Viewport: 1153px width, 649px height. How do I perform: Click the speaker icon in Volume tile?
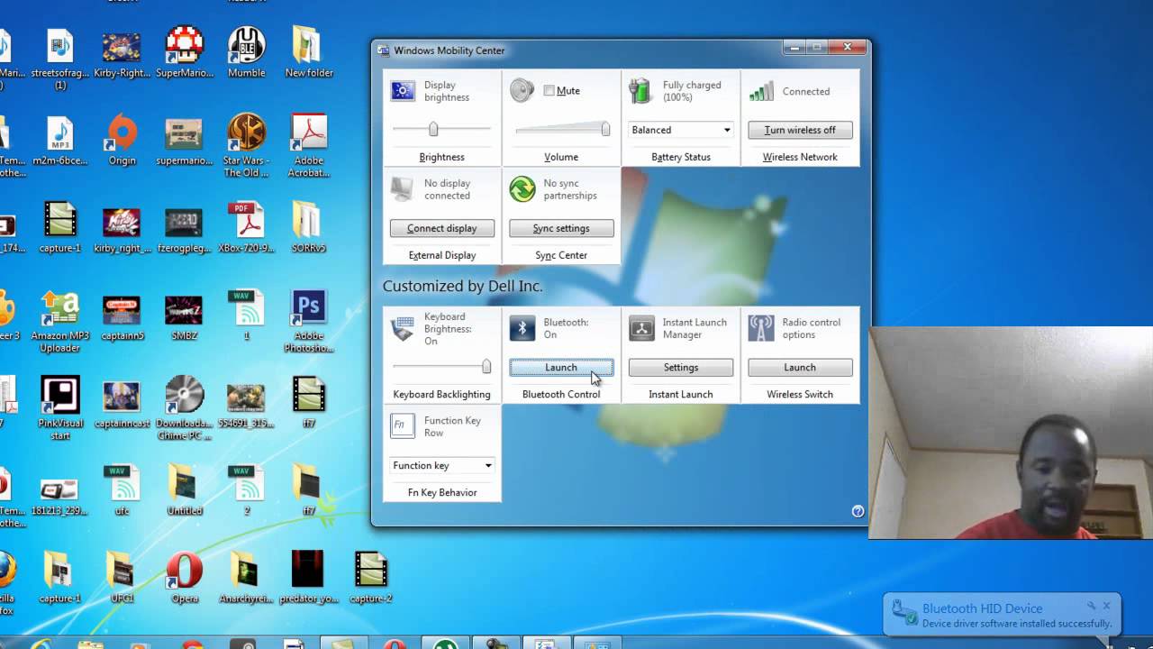coord(522,90)
